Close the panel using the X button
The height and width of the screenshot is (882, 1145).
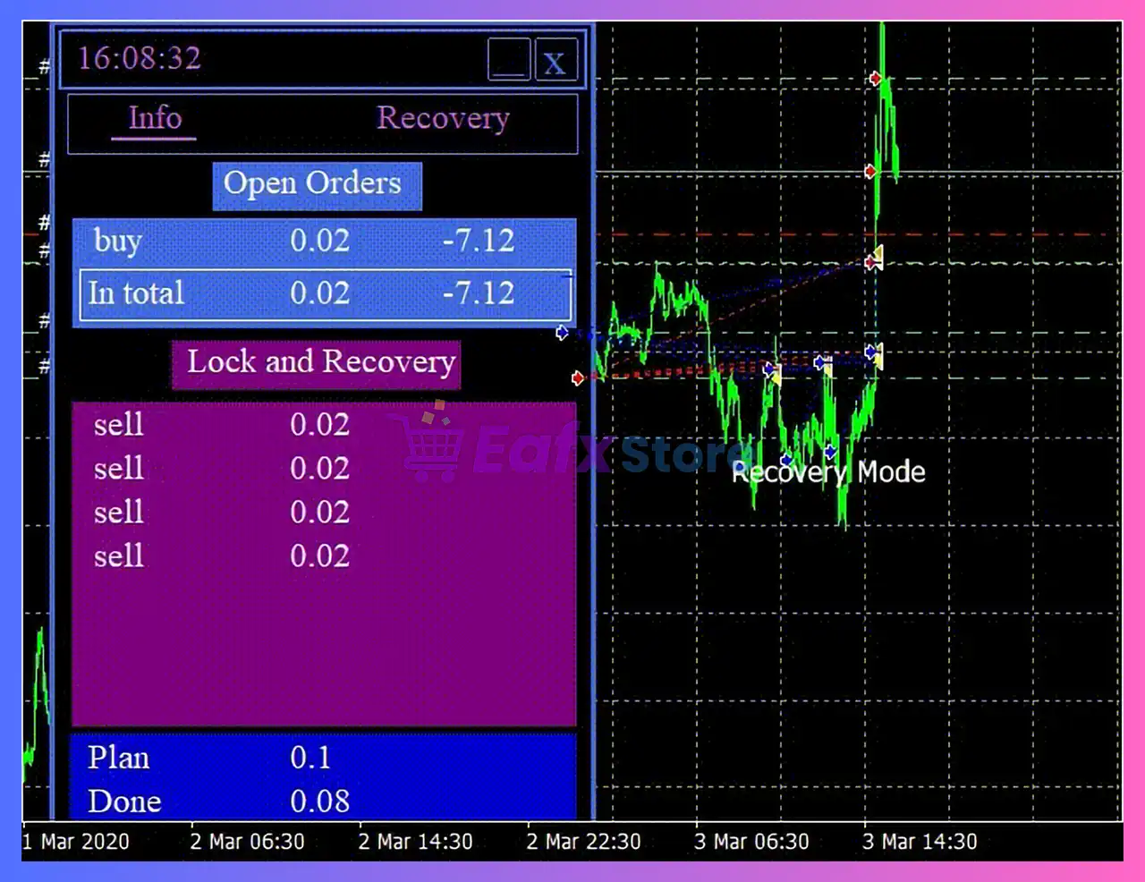(556, 62)
